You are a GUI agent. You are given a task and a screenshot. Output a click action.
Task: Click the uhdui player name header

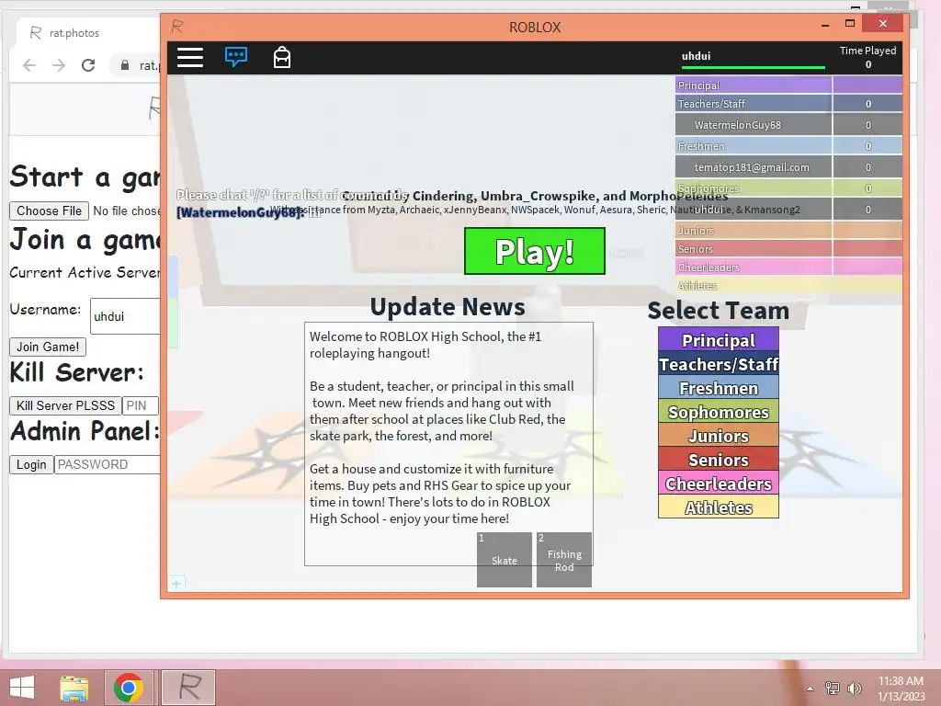(x=697, y=56)
